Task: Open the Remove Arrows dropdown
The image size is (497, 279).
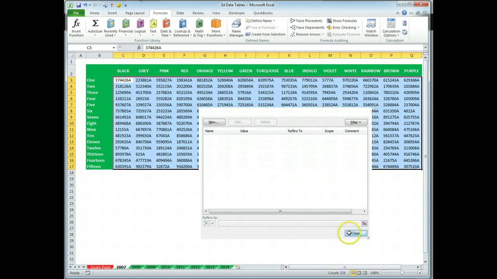Action: [323, 34]
